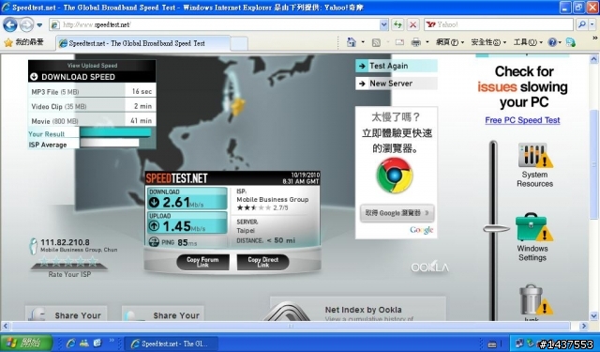The height and width of the screenshot is (352, 600).
Task: Open the Favorites star button
Action: [23, 42]
